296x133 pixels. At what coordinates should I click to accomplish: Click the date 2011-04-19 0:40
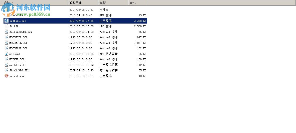pos(81,15)
